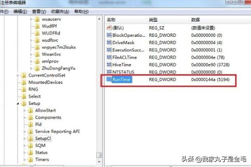
Task: Click the 数据 column header
Action: point(195,20)
